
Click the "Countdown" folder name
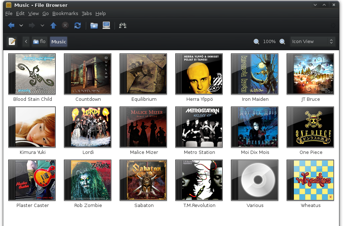point(88,99)
